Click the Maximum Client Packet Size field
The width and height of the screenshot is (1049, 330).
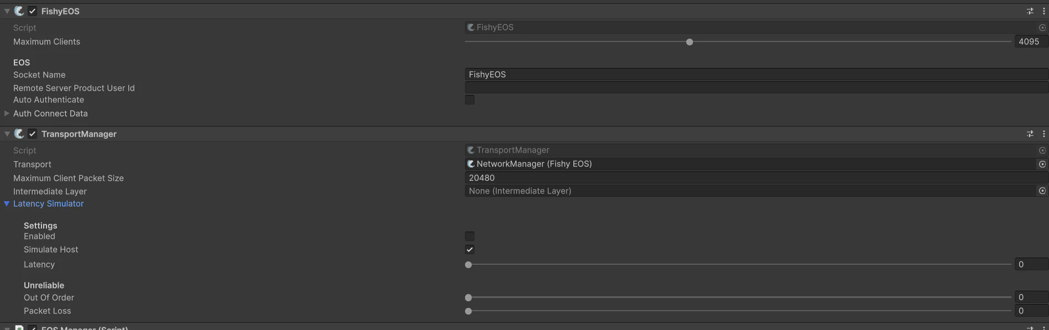pos(756,178)
